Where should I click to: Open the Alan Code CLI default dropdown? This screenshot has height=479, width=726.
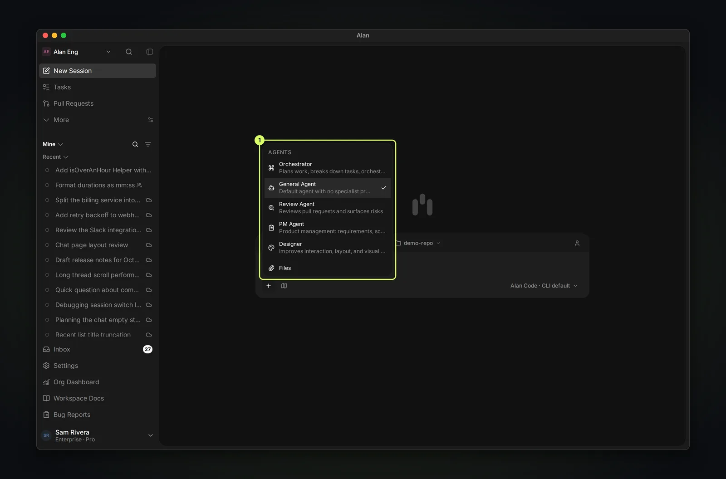click(x=544, y=286)
